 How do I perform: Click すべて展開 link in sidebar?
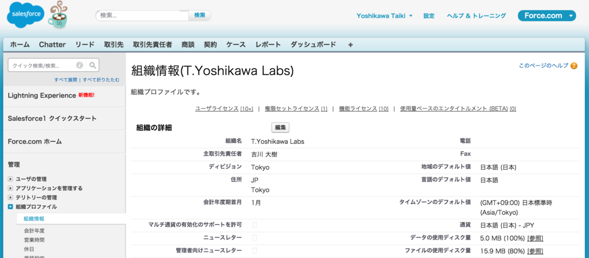point(66,79)
